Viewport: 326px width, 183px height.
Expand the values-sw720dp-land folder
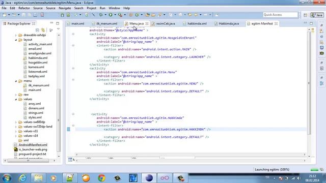[16, 127]
